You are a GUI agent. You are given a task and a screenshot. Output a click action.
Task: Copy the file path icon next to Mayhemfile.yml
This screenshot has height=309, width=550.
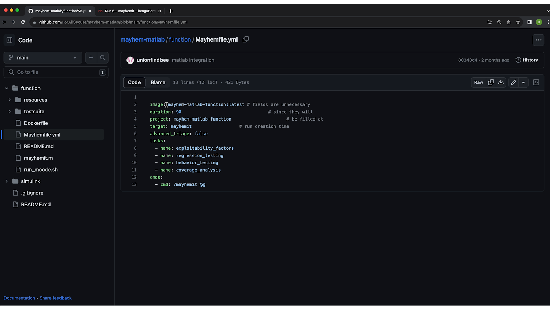pyautogui.click(x=245, y=39)
